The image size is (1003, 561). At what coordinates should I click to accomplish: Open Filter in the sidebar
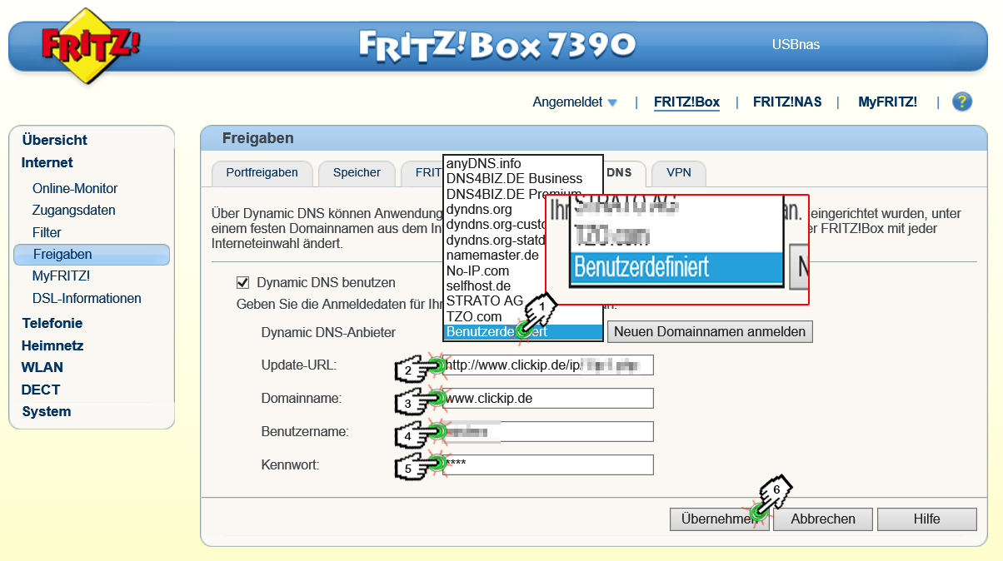pyautogui.click(x=47, y=232)
